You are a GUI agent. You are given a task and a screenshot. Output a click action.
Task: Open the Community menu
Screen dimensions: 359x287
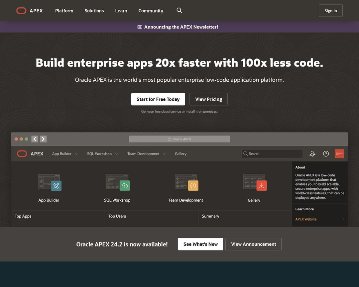pyautogui.click(x=151, y=11)
